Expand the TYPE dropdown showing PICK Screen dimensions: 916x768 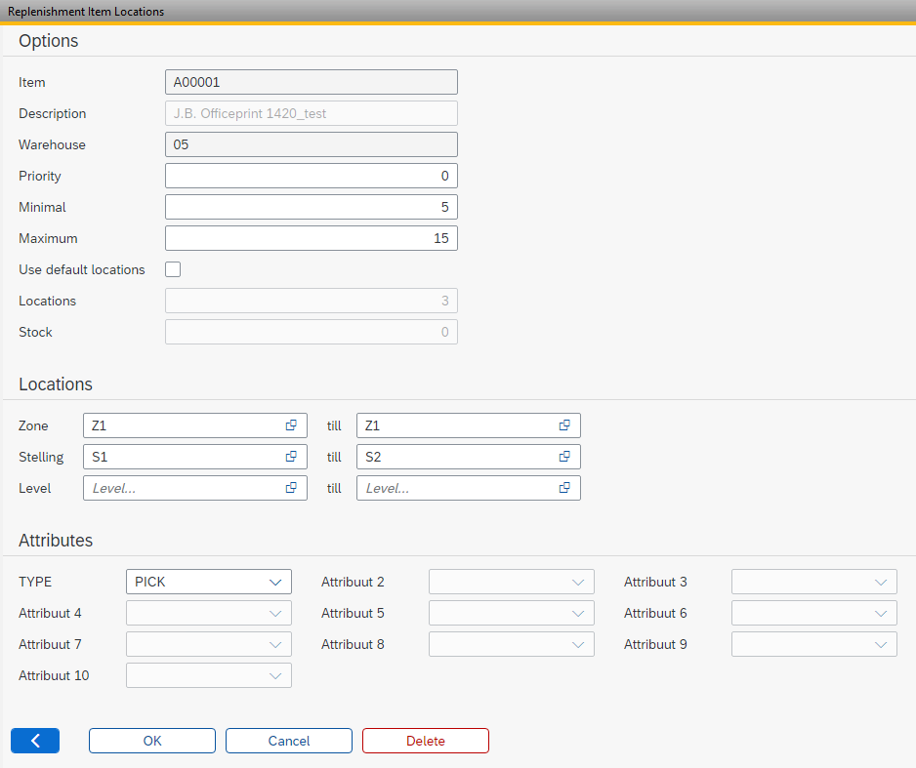pos(275,582)
